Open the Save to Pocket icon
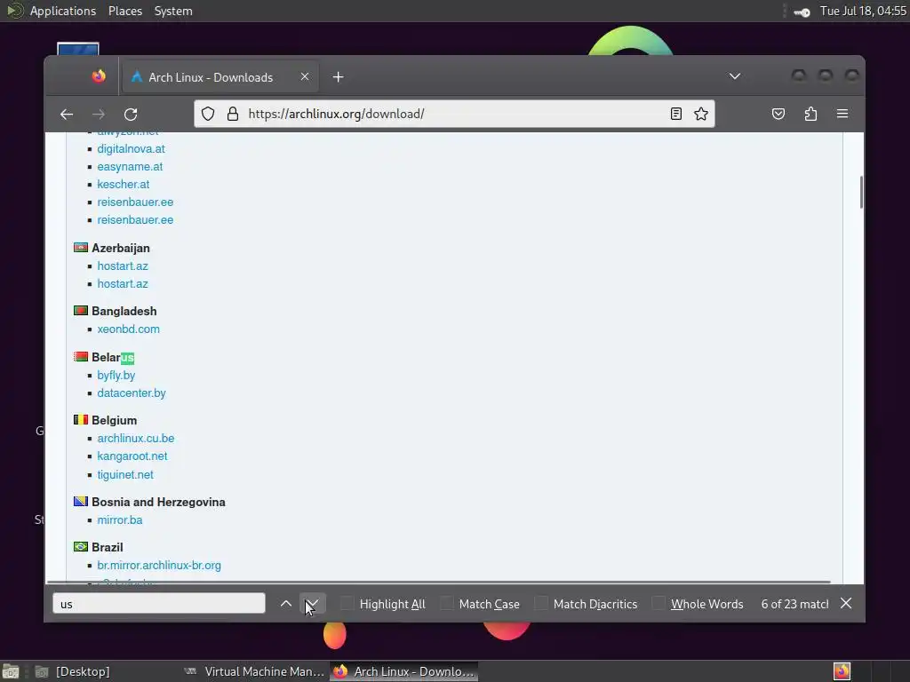This screenshot has width=910, height=682. 778,114
